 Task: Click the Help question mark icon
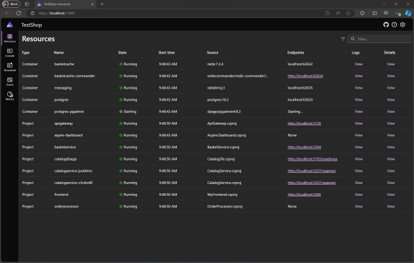coord(394,25)
